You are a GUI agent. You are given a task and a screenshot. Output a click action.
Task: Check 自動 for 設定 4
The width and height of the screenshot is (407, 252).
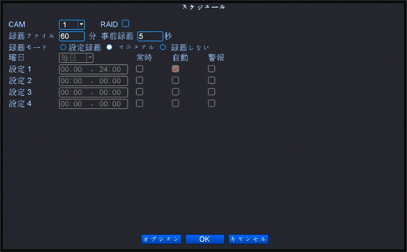point(175,103)
